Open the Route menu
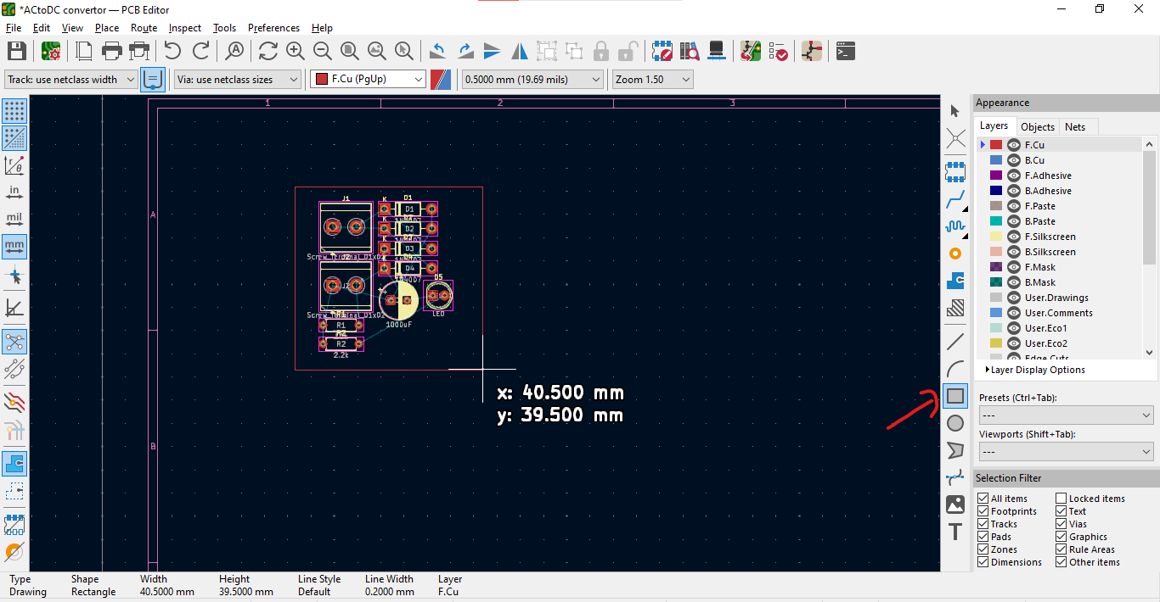This screenshot has width=1160, height=602. [x=144, y=28]
